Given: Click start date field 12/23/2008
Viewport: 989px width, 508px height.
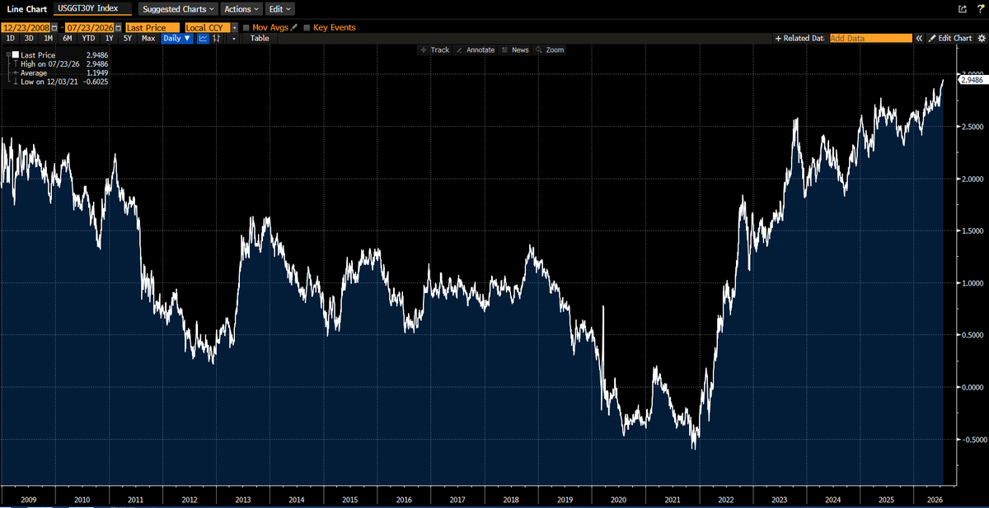Looking at the screenshot, I should 26,27.
